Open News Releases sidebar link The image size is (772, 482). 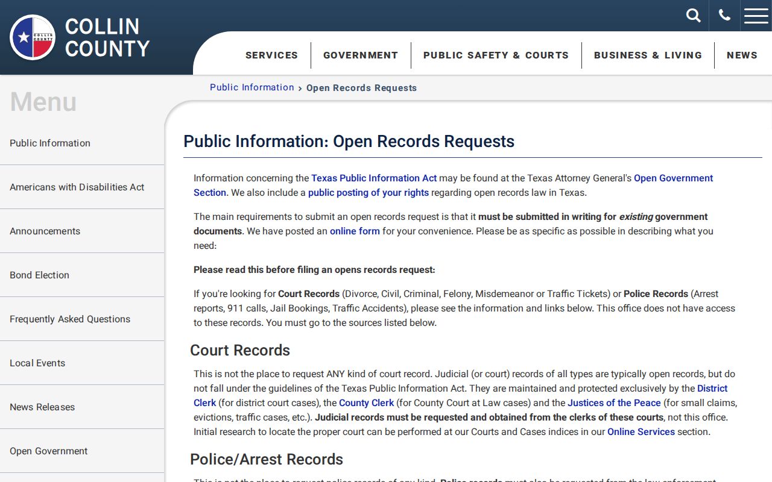click(82, 407)
